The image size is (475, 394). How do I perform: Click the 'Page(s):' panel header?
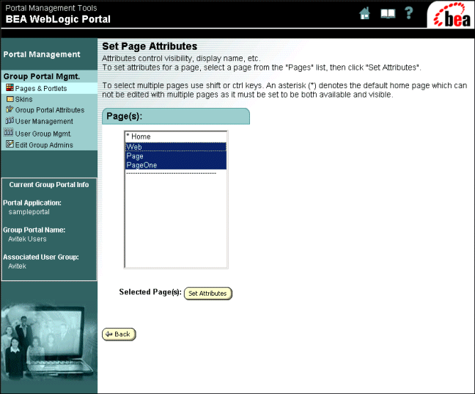[x=176, y=116]
